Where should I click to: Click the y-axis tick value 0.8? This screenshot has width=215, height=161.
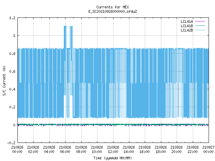(12, 54)
